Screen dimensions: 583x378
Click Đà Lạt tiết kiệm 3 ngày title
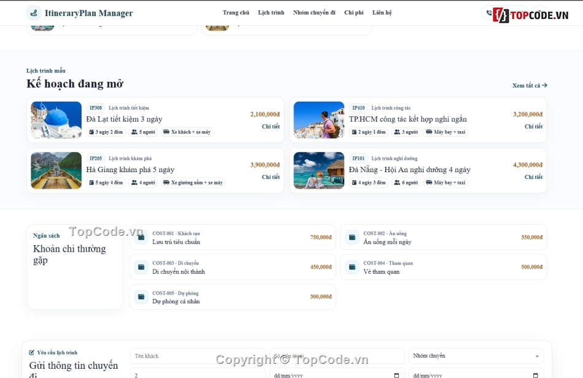click(x=124, y=119)
